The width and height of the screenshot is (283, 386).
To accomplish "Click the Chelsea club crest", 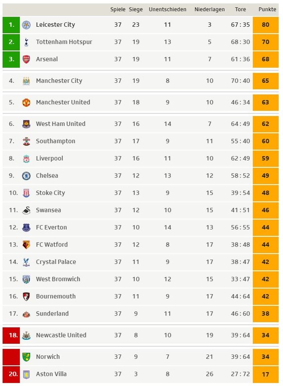I will coord(26,176).
